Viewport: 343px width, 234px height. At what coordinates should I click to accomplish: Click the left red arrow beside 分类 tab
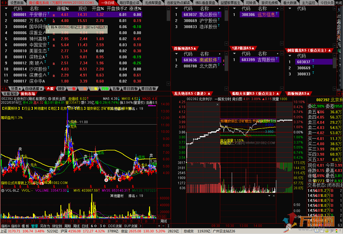2,89
